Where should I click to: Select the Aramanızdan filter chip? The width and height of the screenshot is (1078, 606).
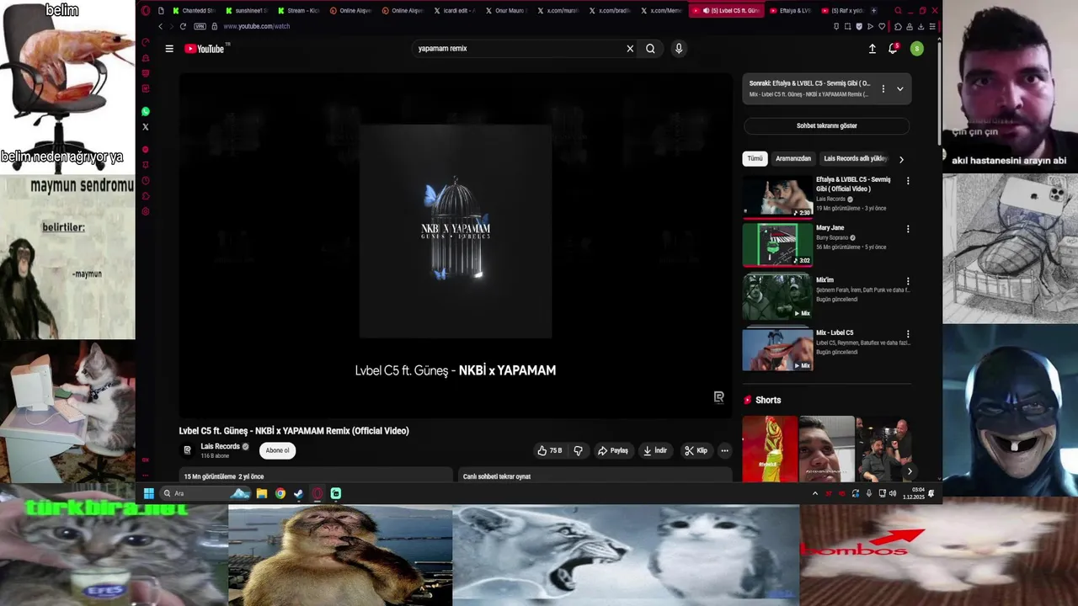pos(793,158)
